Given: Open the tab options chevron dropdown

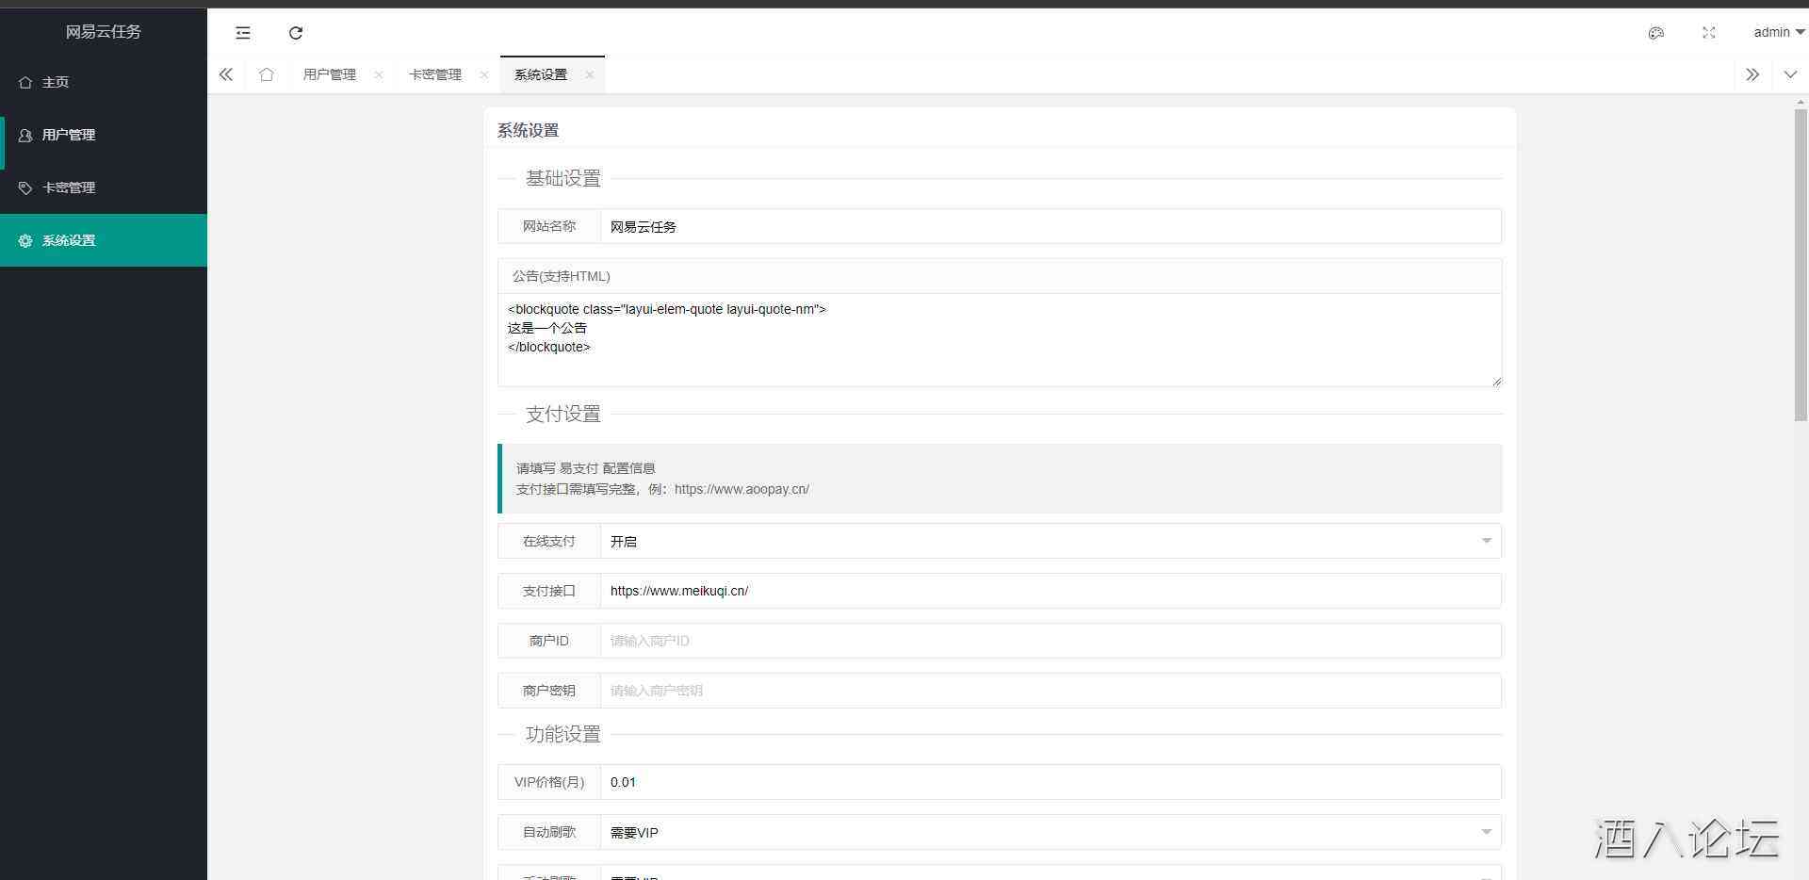Looking at the screenshot, I should [1790, 74].
